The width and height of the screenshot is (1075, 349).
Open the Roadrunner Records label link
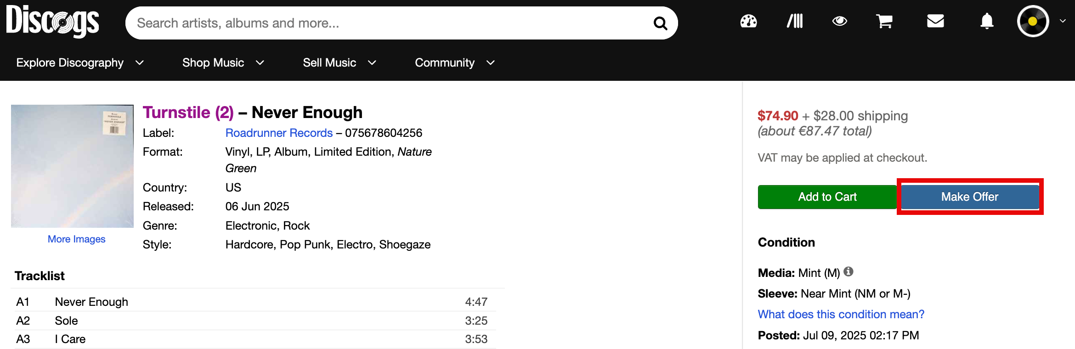279,133
